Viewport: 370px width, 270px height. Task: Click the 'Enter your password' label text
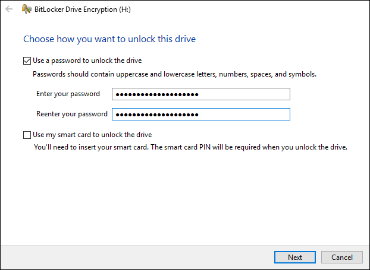click(68, 94)
